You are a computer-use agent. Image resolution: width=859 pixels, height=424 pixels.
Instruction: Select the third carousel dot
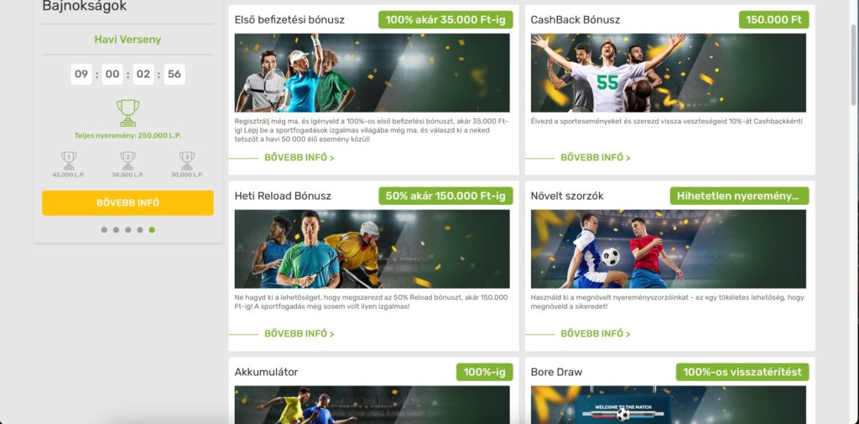tap(128, 230)
